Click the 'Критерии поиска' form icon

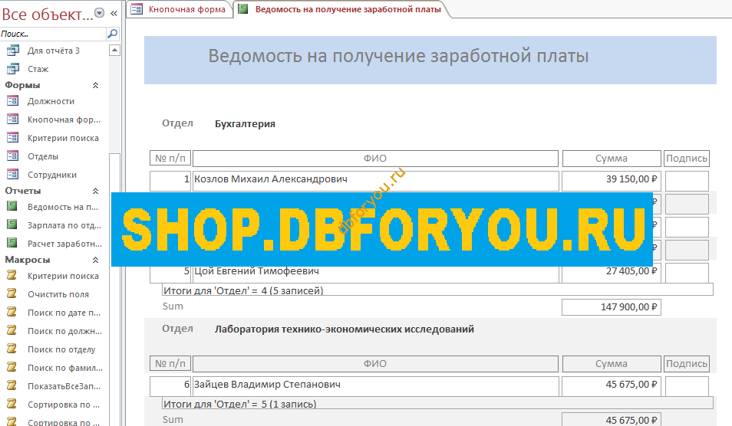12,137
